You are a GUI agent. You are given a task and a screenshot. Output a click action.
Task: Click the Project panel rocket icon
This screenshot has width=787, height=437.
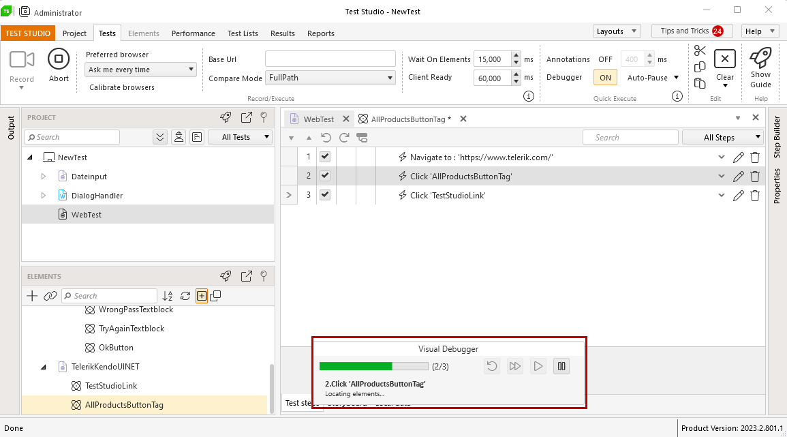[226, 117]
